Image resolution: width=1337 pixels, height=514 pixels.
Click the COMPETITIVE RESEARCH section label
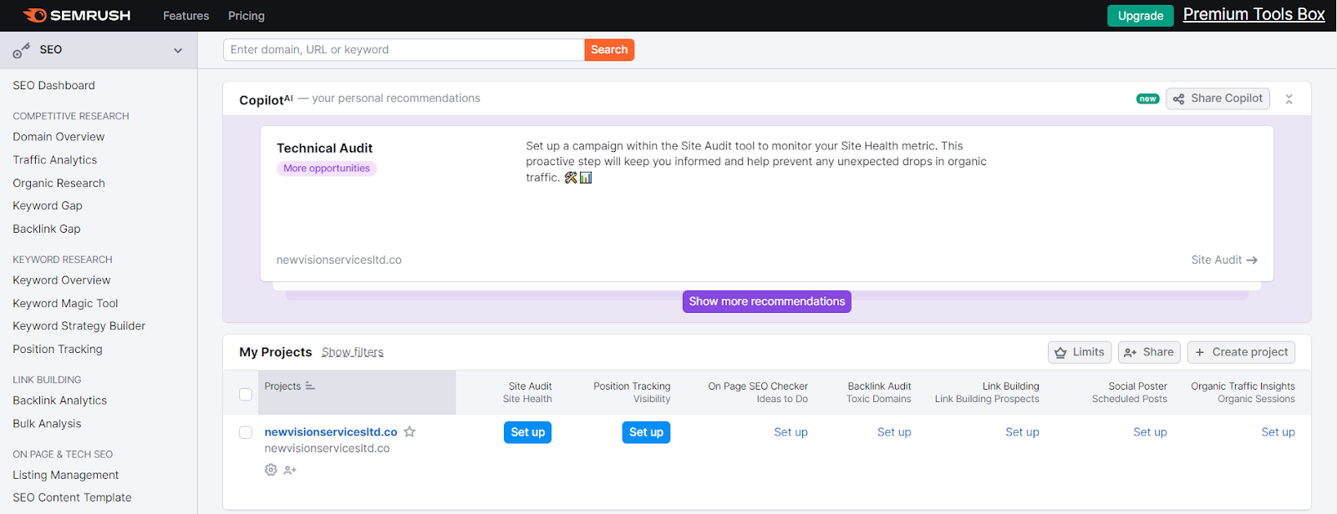pos(71,116)
